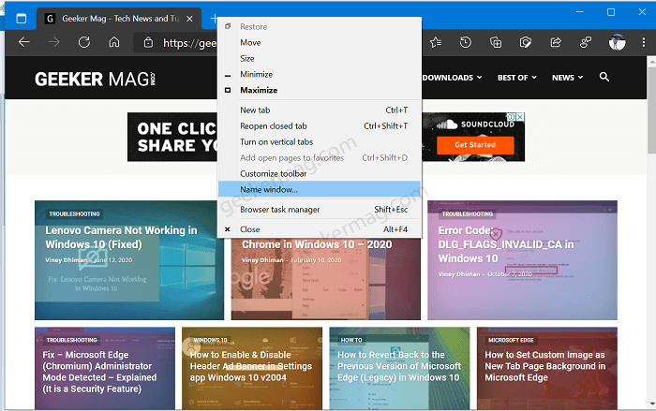Click the WINDOWS 10 category tag
The image size is (656, 411).
[210, 341]
